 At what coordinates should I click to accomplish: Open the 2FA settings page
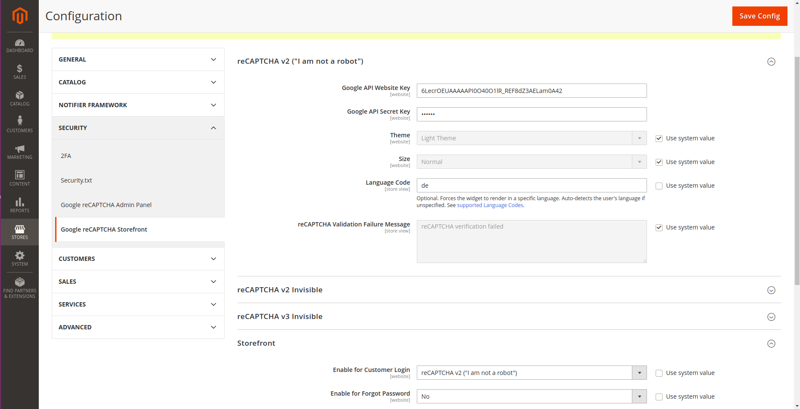click(66, 156)
